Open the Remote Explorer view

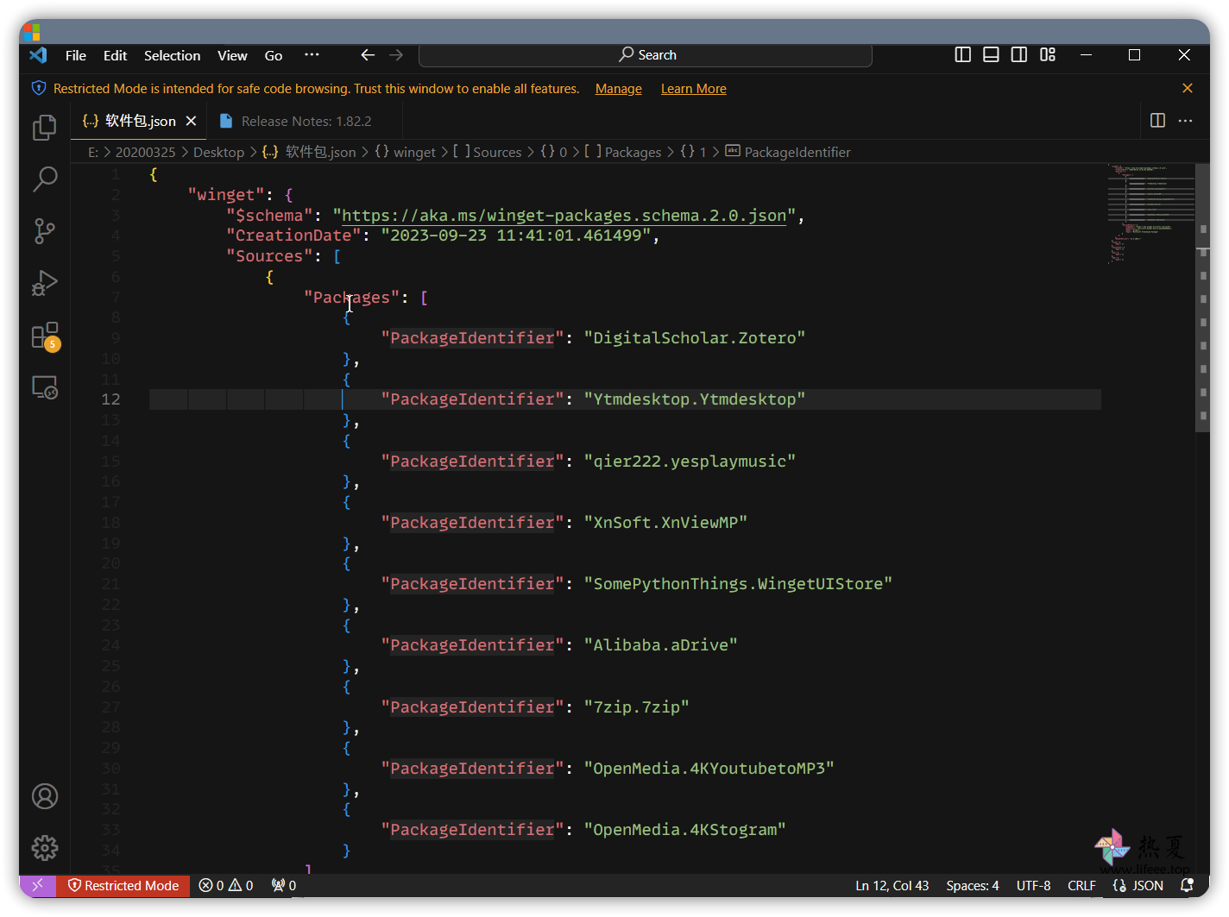pos(45,387)
